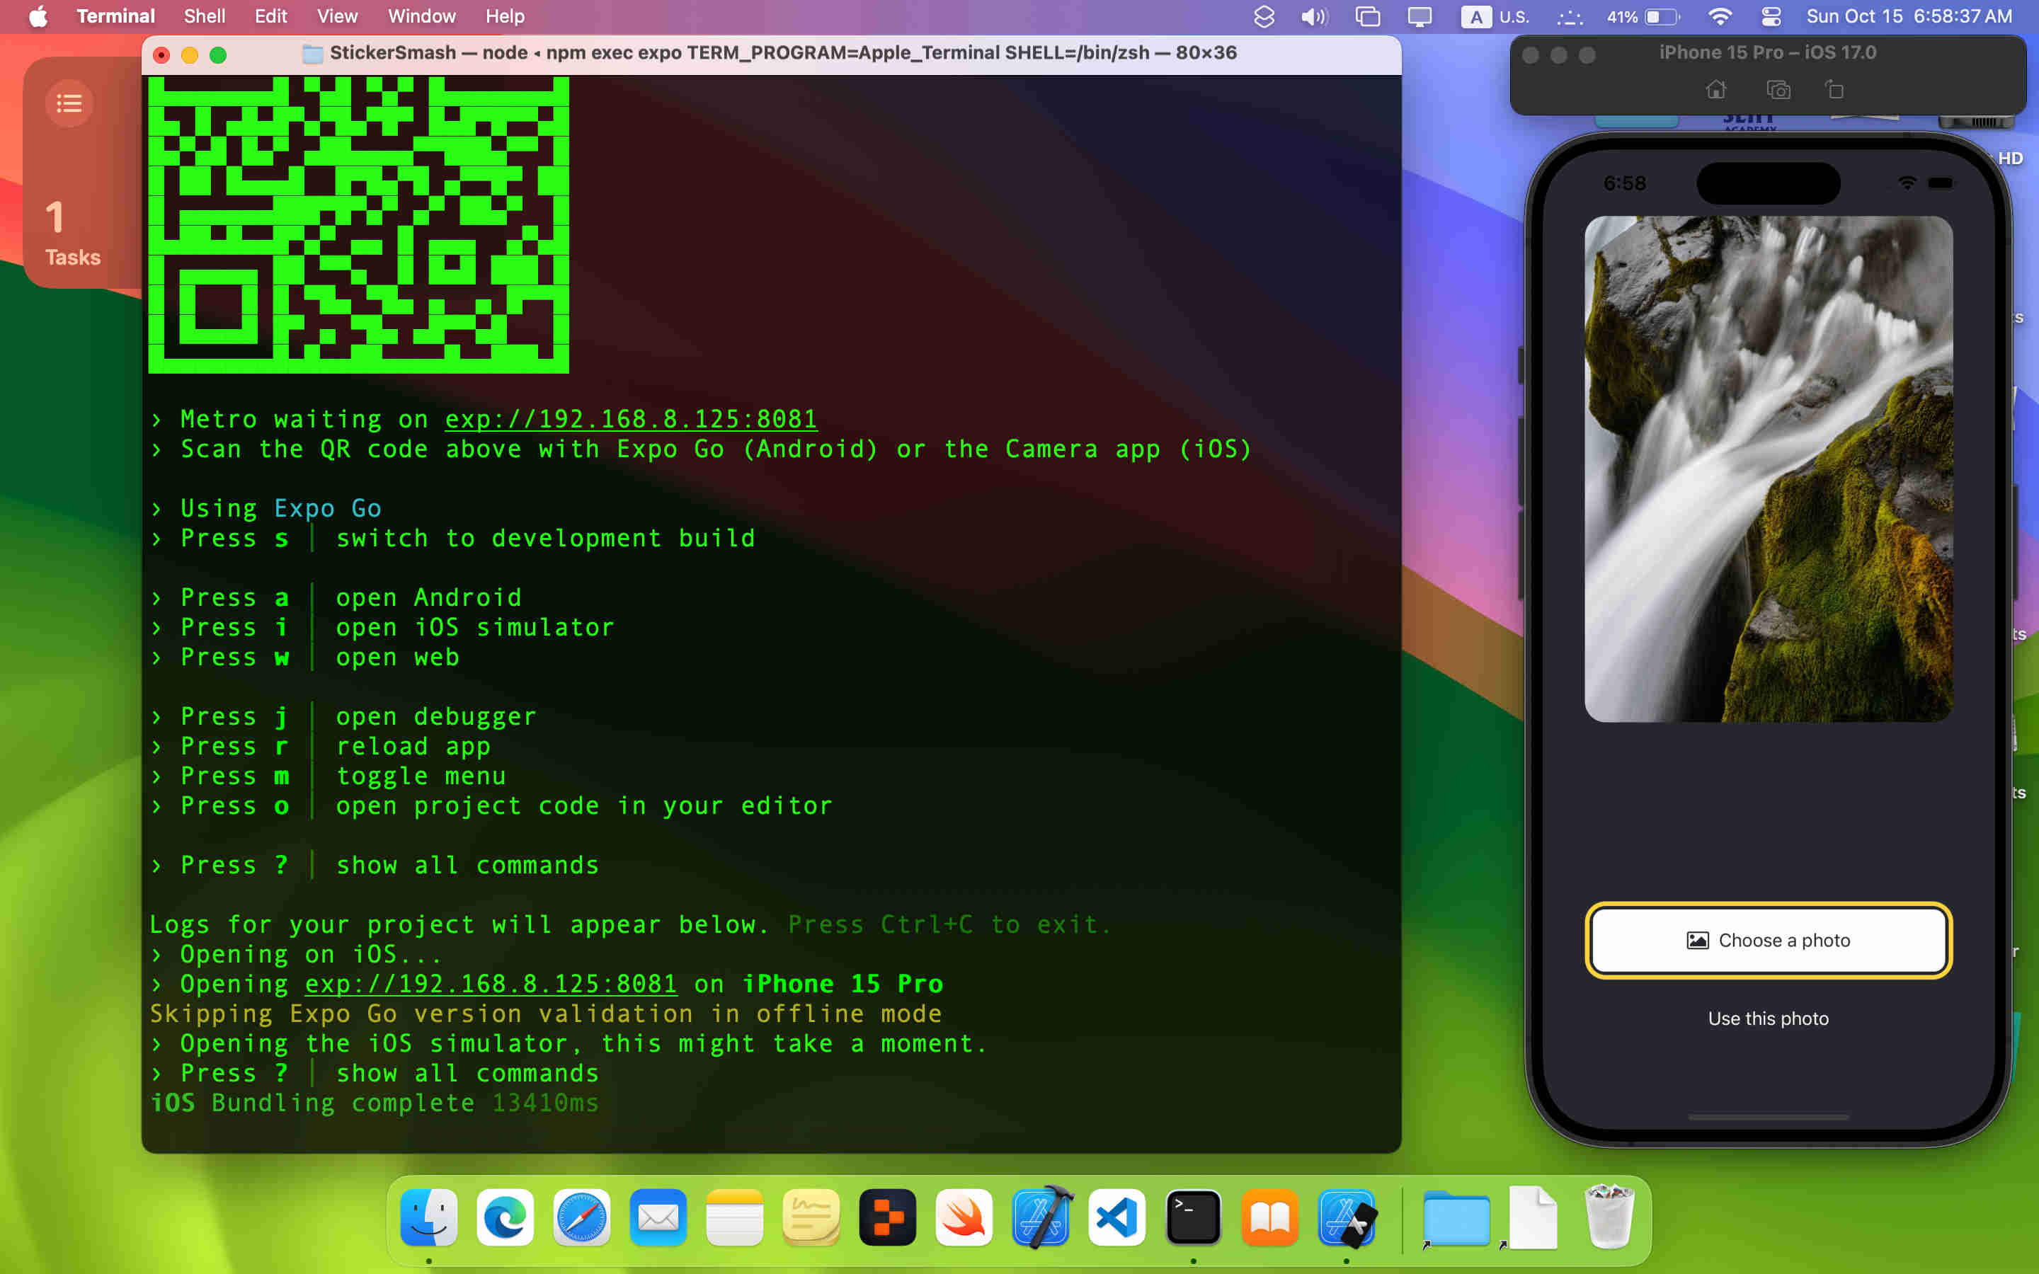This screenshot has width=2039, height=1274.
Task: Open the Edit menu
Action: click(270, 16)
